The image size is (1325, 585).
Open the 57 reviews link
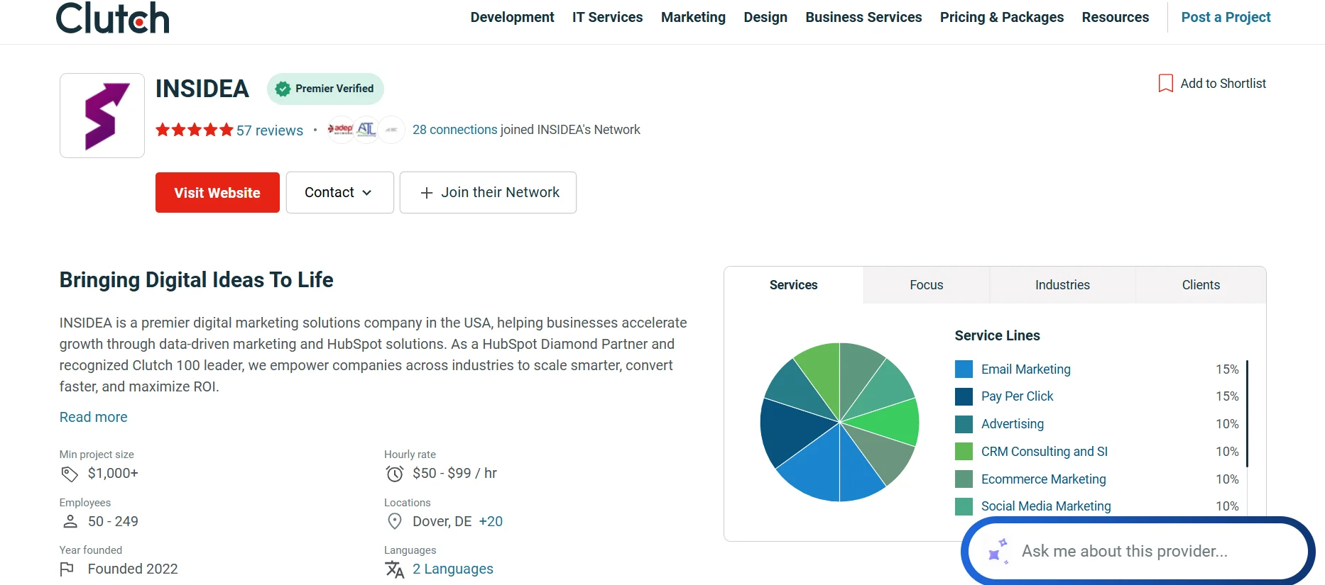pos(269,130)
